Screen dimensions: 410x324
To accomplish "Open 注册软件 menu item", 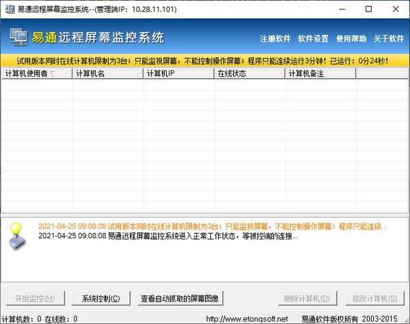I will 275,39.
